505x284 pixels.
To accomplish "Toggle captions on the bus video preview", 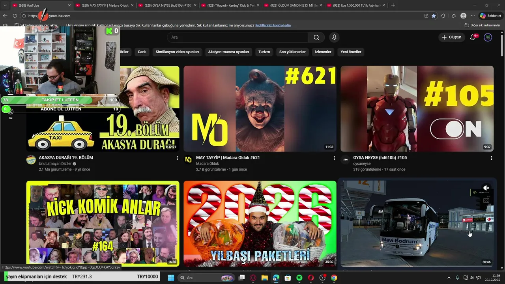I will [486, 200].
